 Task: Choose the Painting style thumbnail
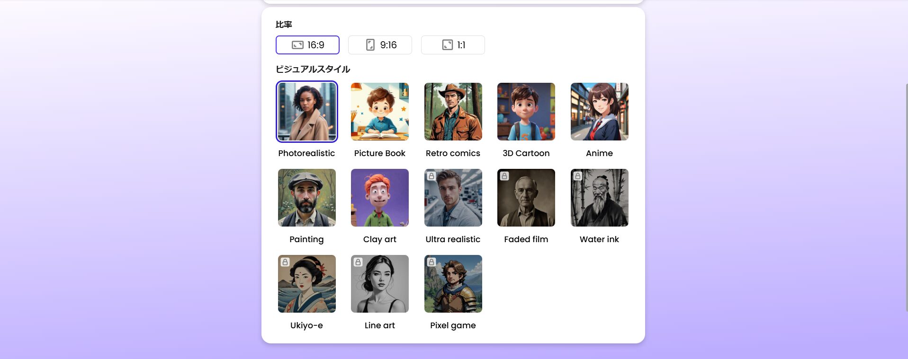click(307, 198)
